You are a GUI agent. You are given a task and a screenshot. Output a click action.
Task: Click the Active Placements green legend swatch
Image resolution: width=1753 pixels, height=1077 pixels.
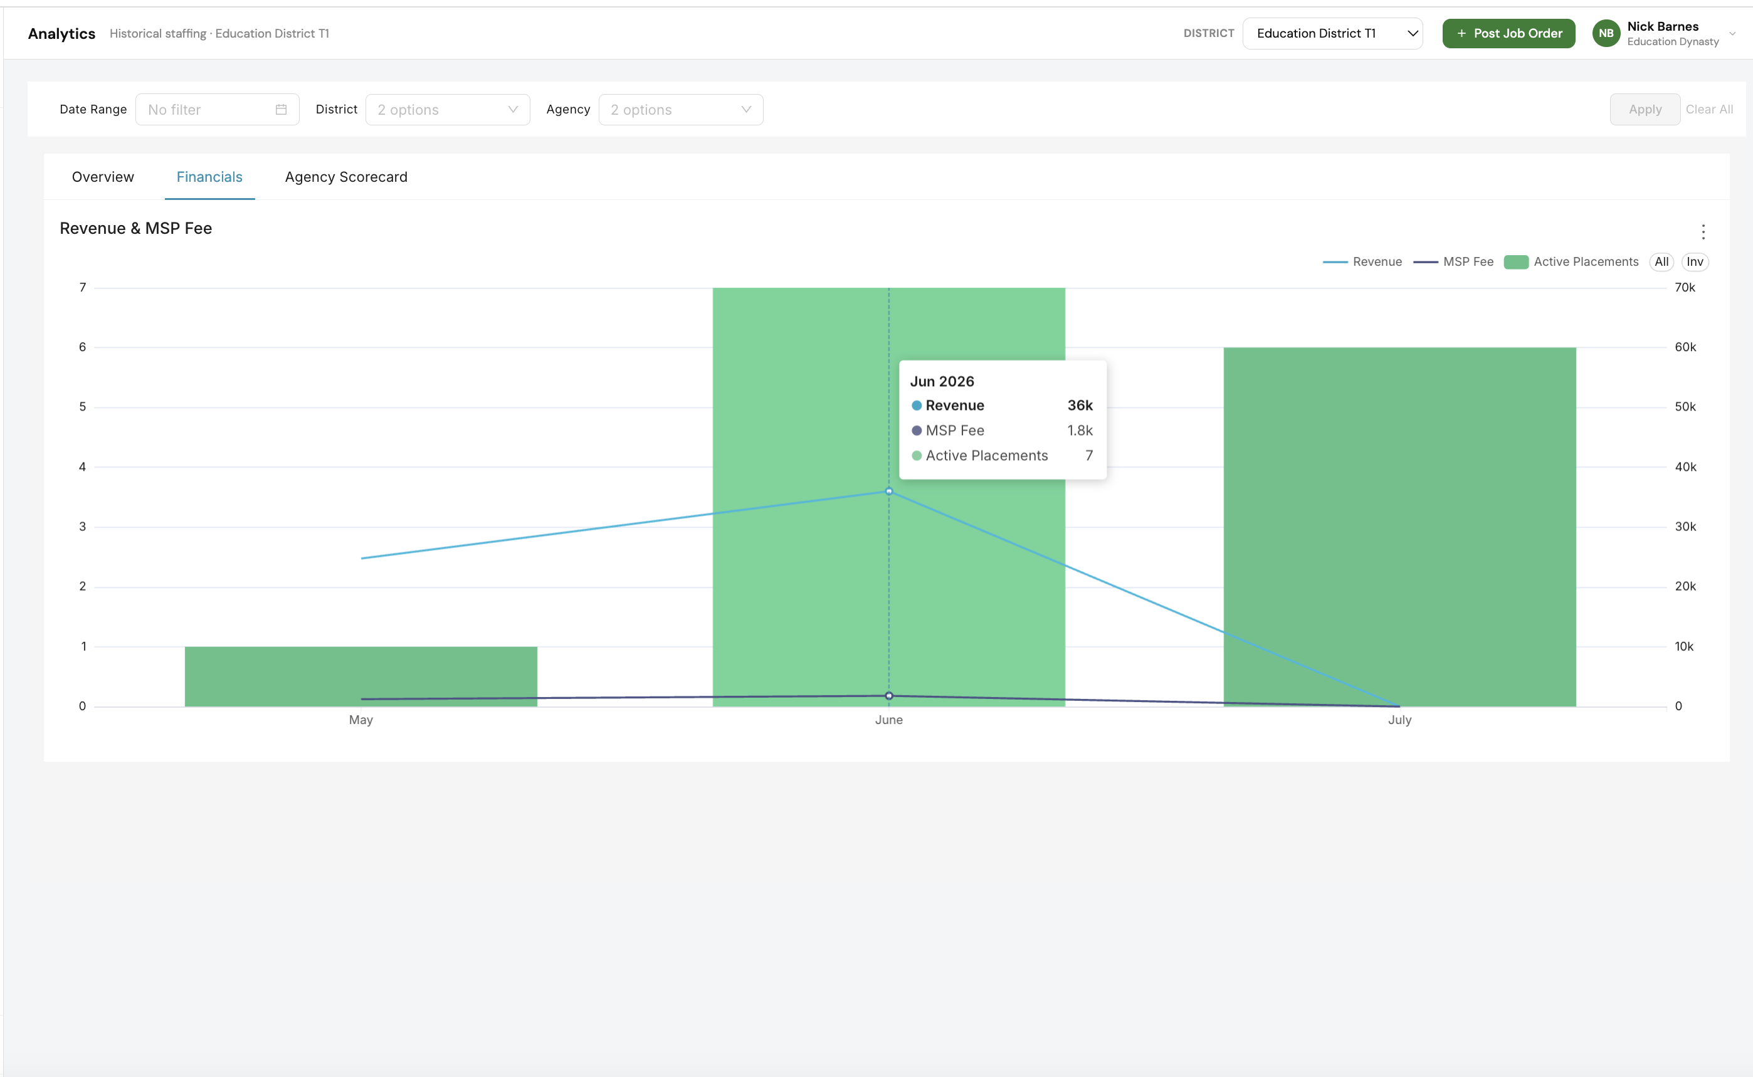[1515, 262]
